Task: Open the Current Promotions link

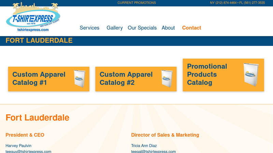Action: coord(136,3)
